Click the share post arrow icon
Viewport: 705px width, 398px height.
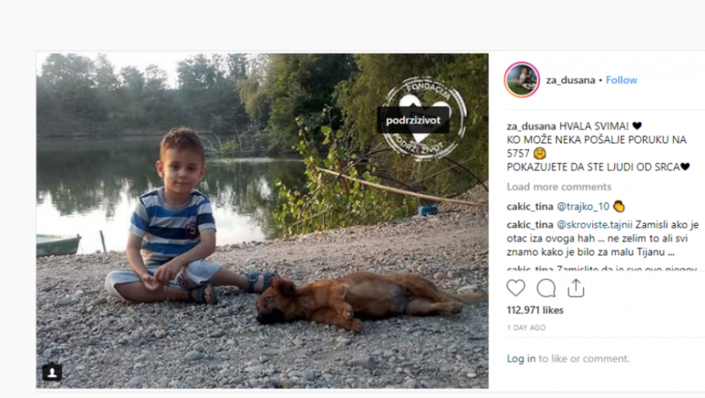pos(576,288)
